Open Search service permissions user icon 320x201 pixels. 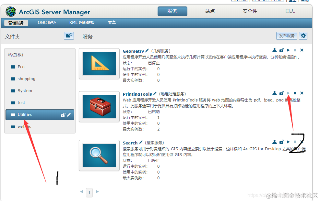[x=275, y=142]
